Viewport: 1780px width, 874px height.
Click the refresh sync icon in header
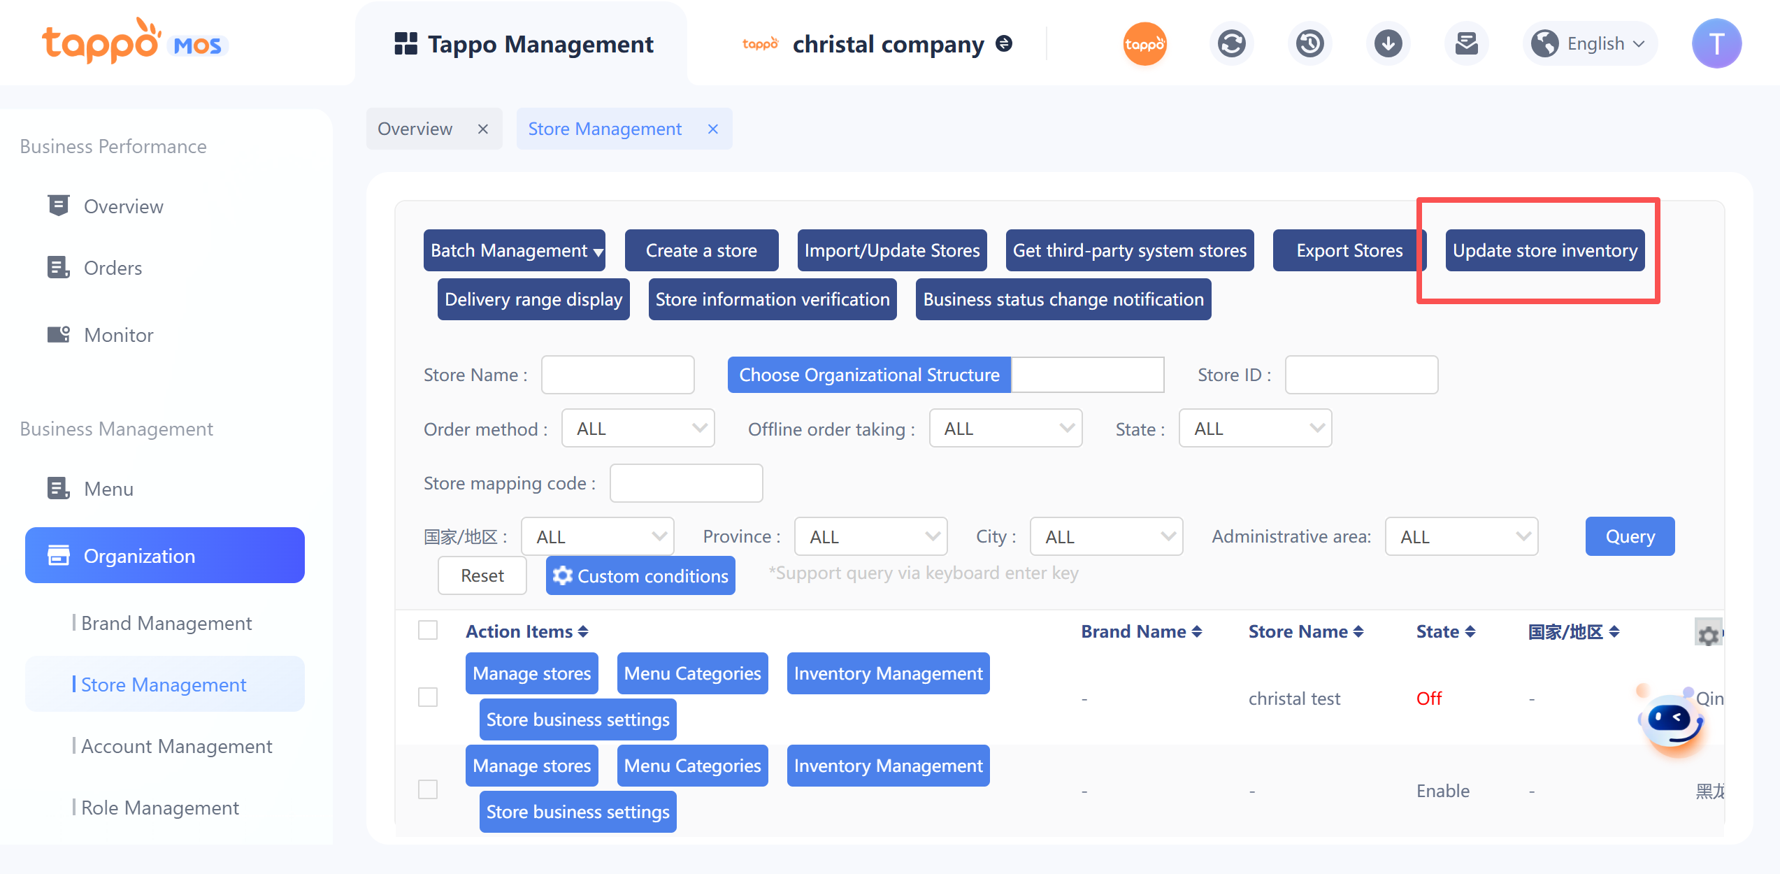click(1231, 44)
